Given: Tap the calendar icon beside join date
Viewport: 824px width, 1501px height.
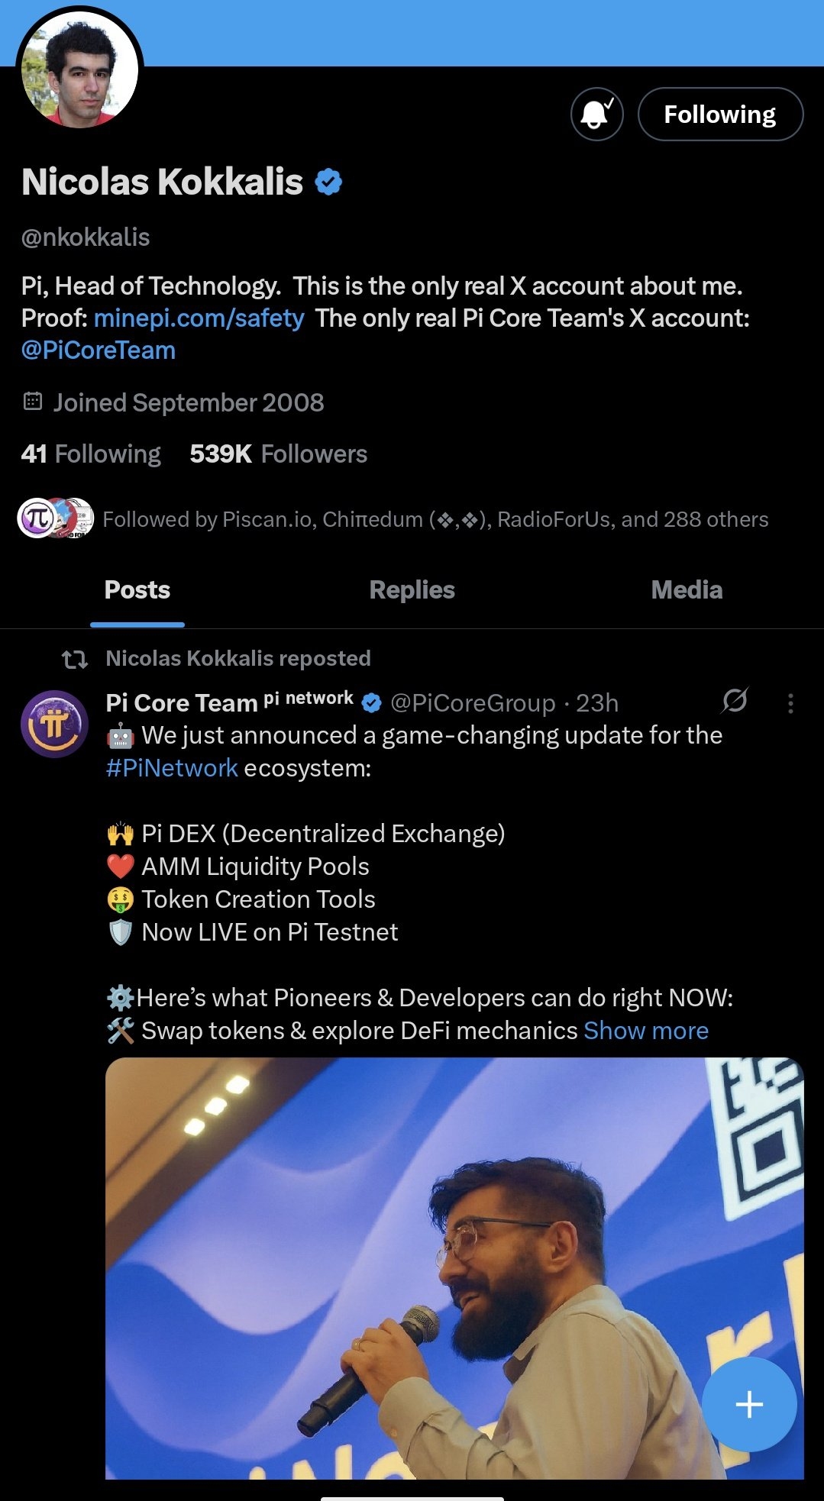Looking at the screenshot, I should (33, 402).
